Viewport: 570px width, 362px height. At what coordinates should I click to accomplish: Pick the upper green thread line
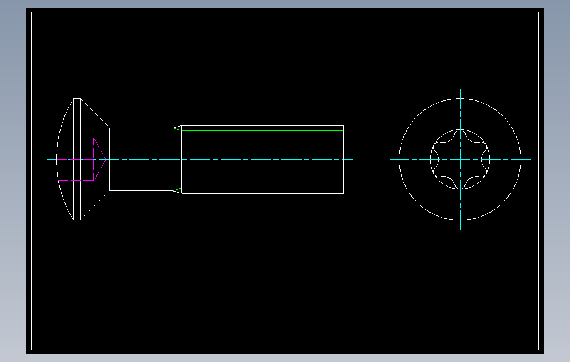coord(262,131)
